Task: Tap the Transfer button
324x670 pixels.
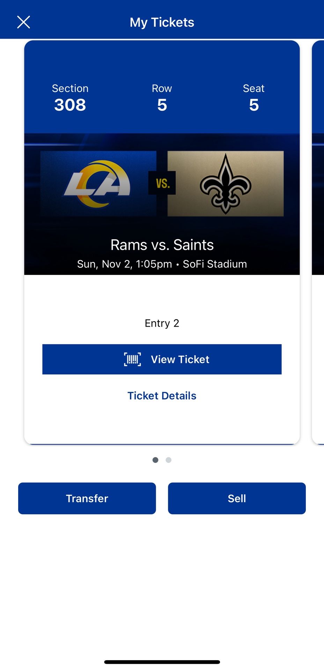Action: click(87, 498)
